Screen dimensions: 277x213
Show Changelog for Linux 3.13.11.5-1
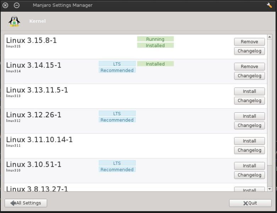pos(249,101)
